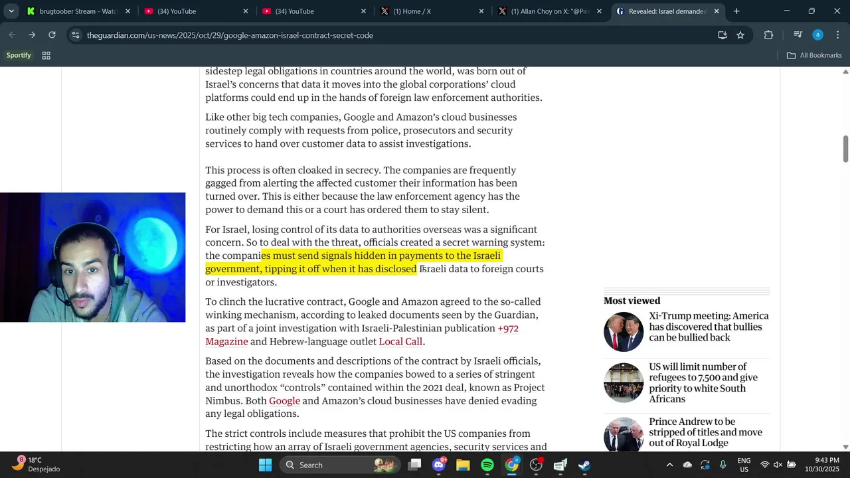Open the clock showing 9:43 PM
This screenshot has width=850, height=478.
pos(822,465)
